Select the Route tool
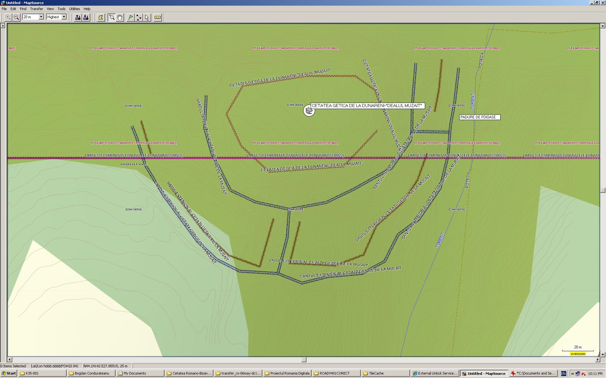This screenshot has width=606, height=378. point(139,17)
